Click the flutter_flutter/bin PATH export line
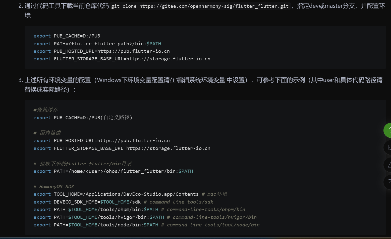This screenshot has height=239, width=391. click(113, 171)
